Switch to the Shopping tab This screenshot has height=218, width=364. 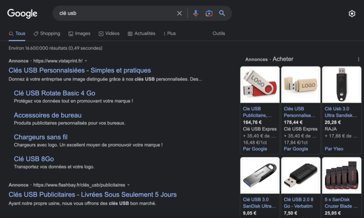(47, 34)
